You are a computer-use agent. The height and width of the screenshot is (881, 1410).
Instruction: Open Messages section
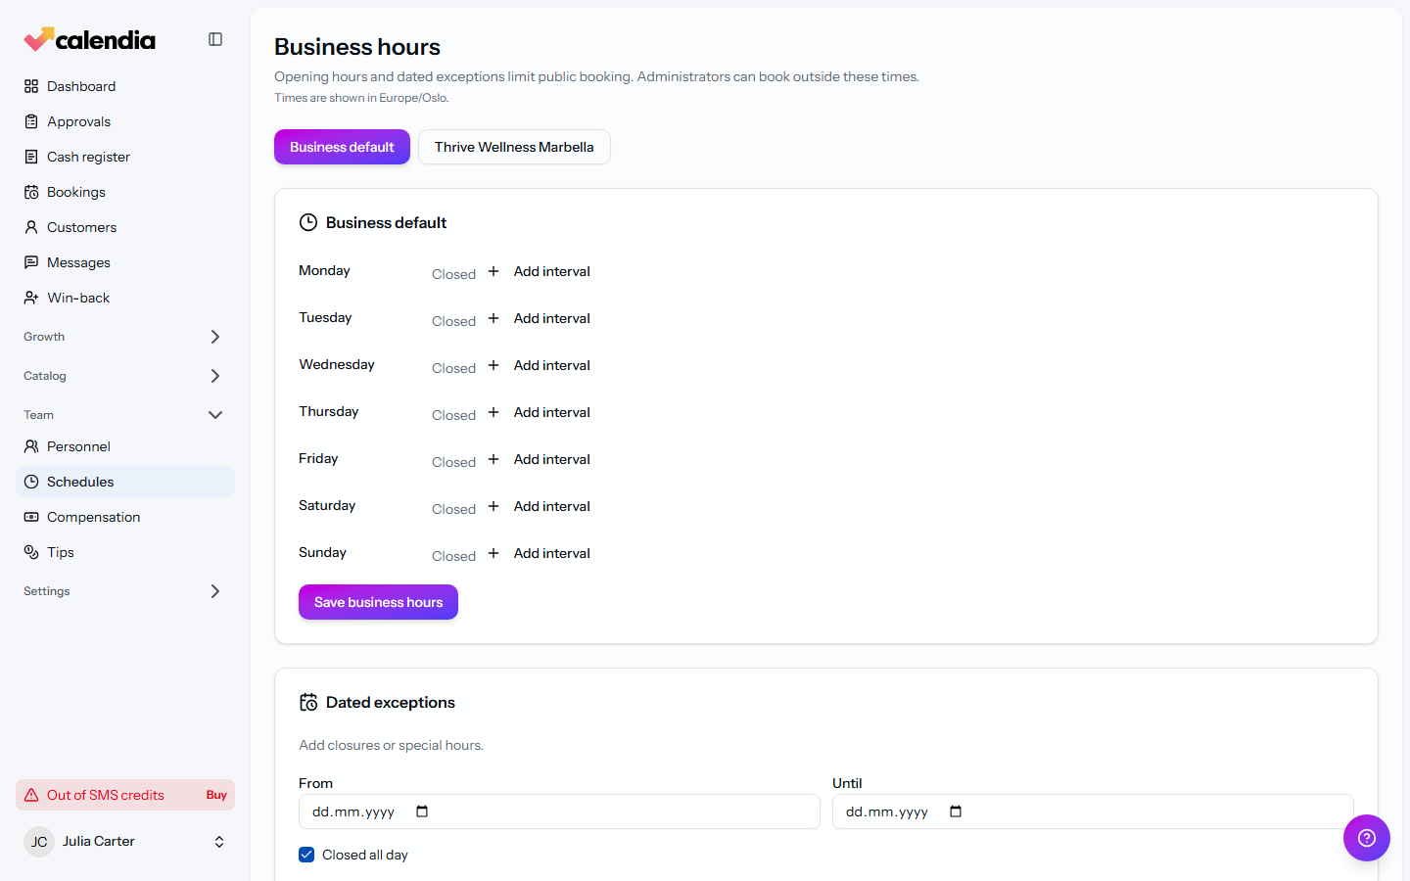(x=125, y=262)
